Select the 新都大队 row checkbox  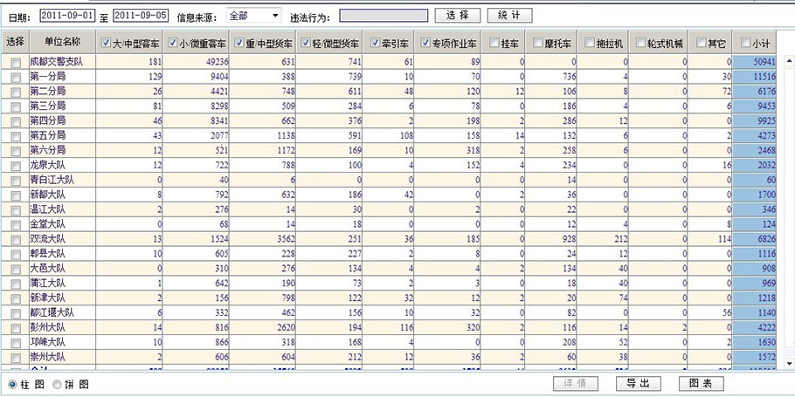click(x=16, y=195)
